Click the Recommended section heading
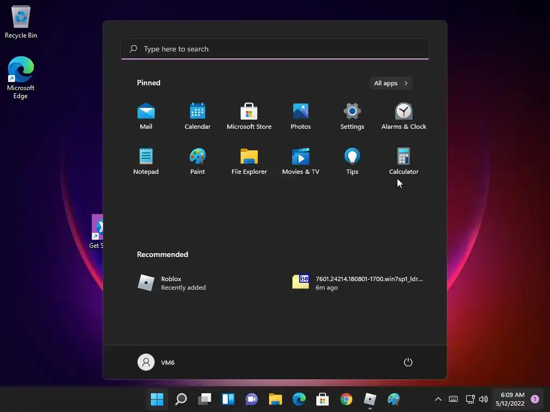 pyautogui.click(x=162, y=254)
